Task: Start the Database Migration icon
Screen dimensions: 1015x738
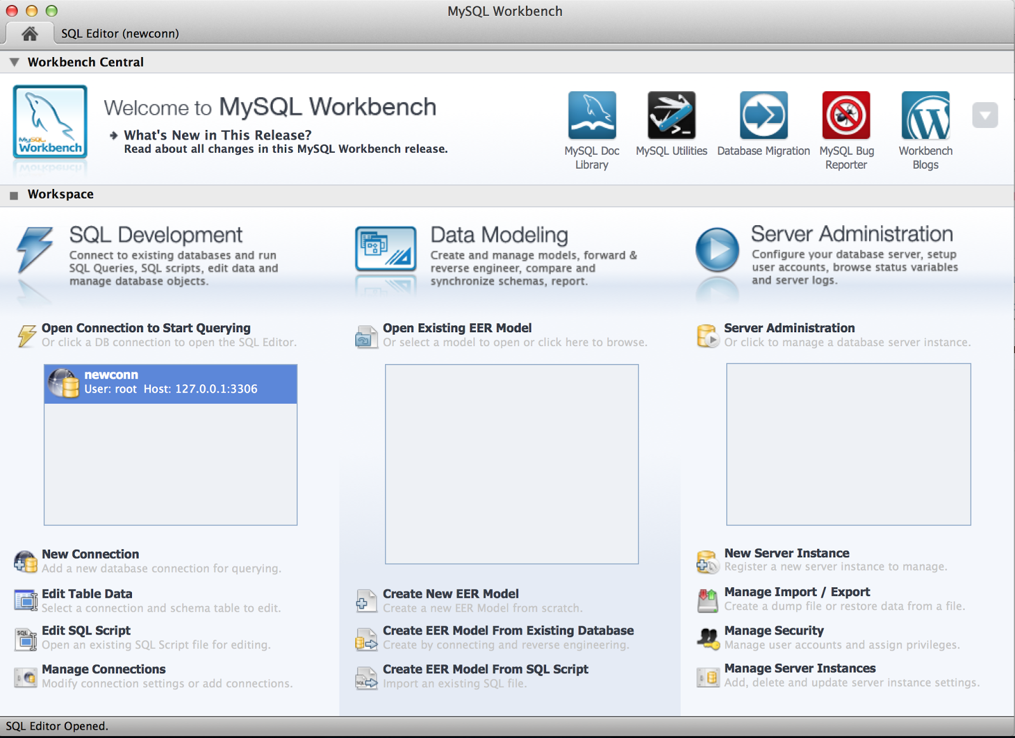Action: coord(764,115)
